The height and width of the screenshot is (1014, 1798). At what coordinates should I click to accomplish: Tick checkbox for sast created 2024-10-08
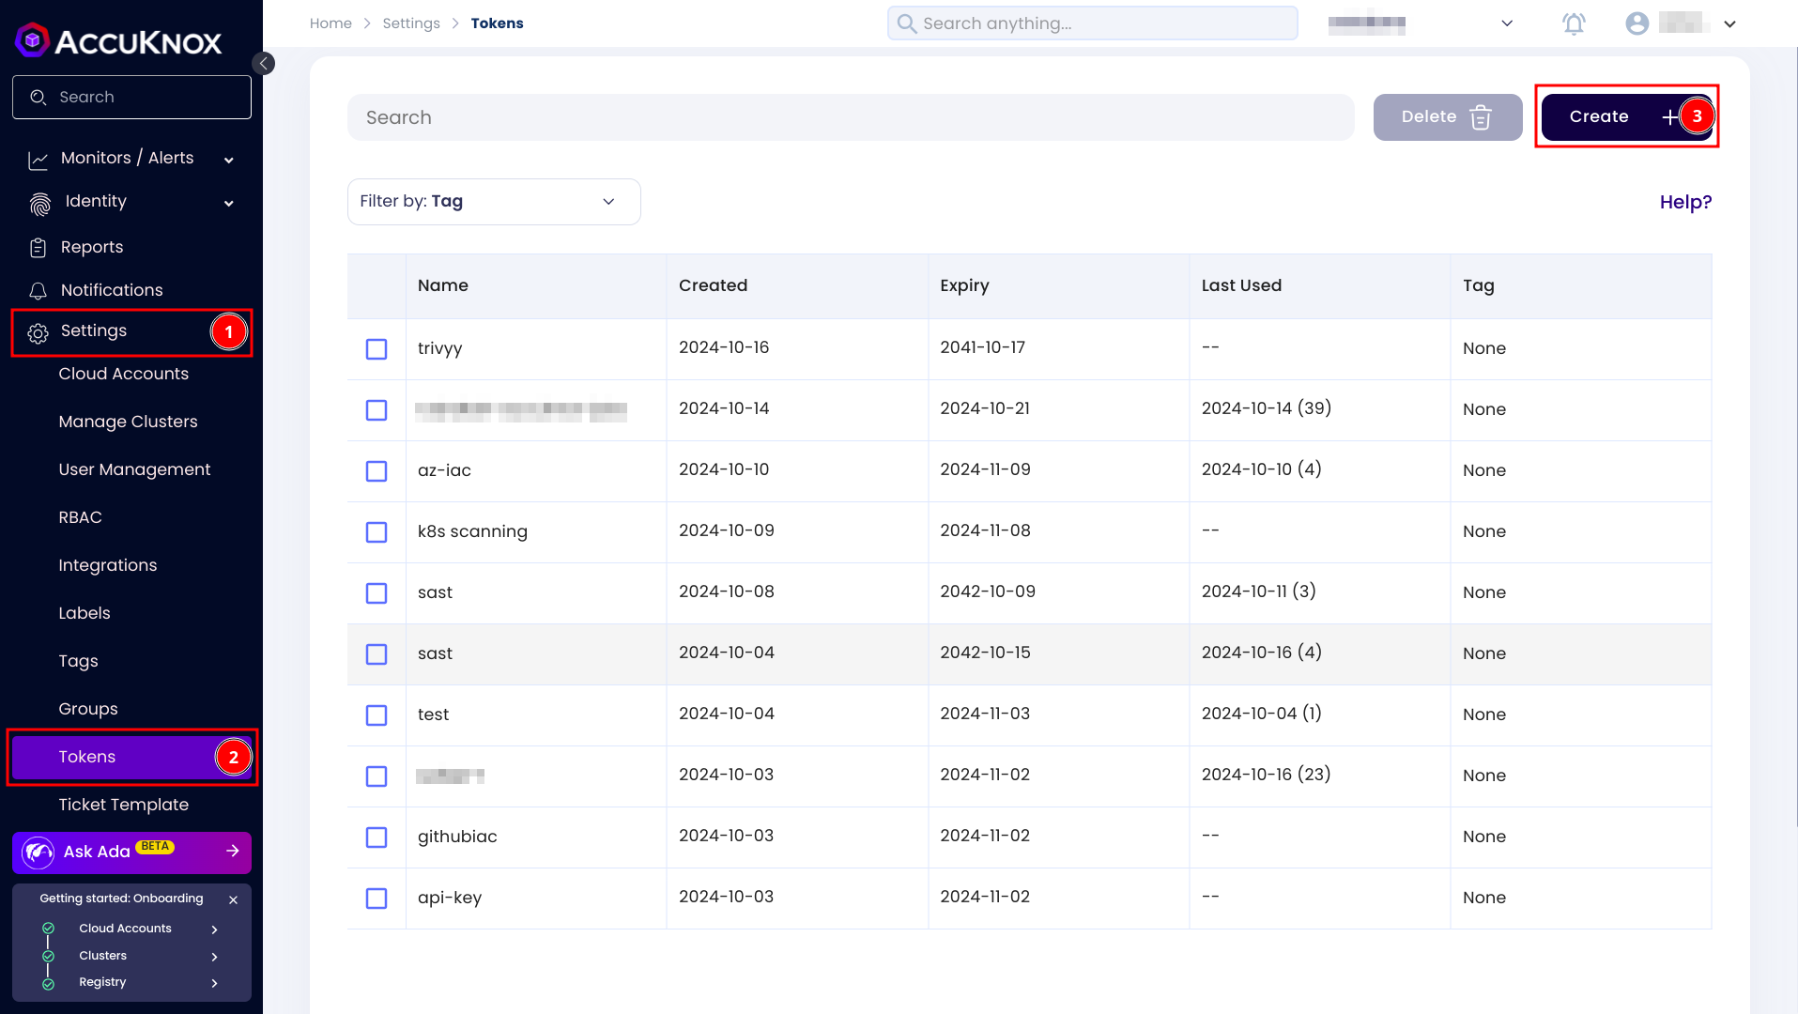click(377, 593)
